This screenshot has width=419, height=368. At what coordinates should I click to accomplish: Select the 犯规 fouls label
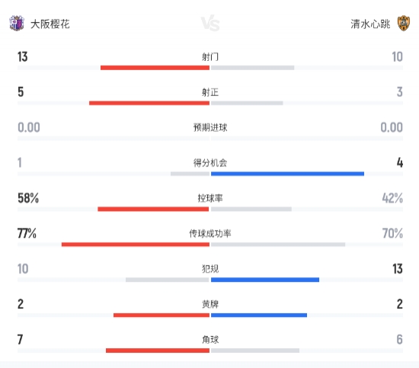210,269
